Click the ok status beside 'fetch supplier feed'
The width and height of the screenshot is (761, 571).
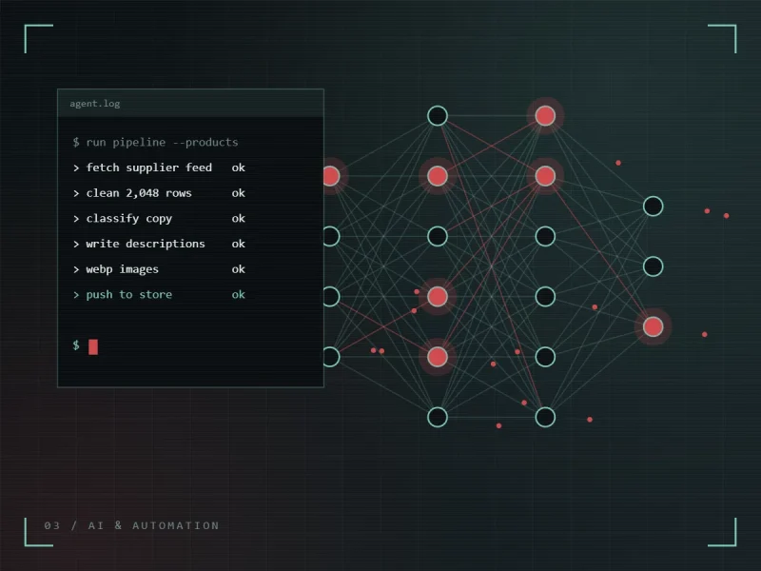[x=239, y=167]
